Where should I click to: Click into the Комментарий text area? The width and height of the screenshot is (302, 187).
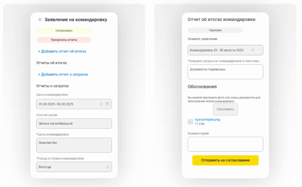(x=225, y=144)
